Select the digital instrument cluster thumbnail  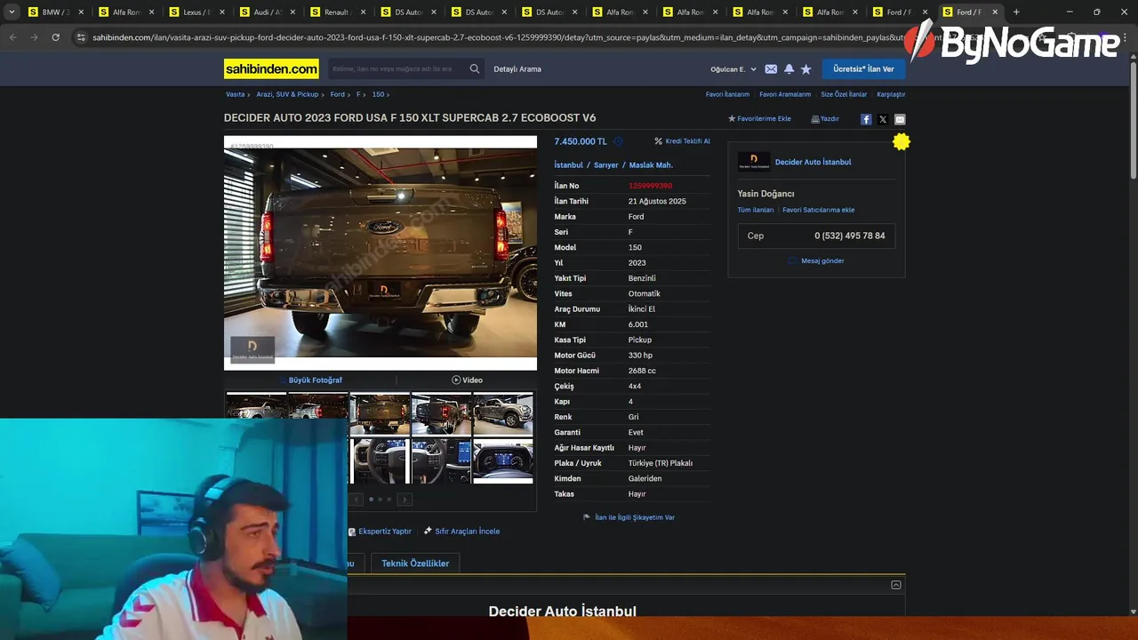click(502, 460)
